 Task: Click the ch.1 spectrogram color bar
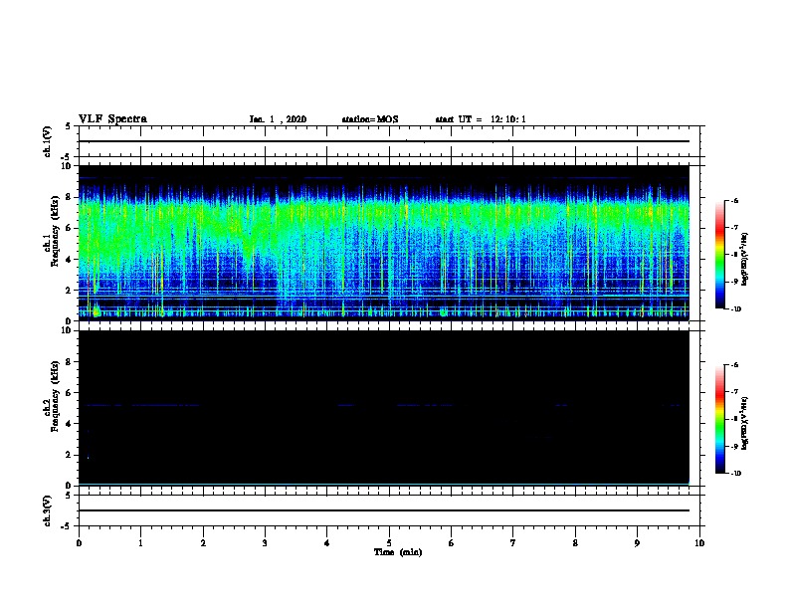[x=719, y=255]
